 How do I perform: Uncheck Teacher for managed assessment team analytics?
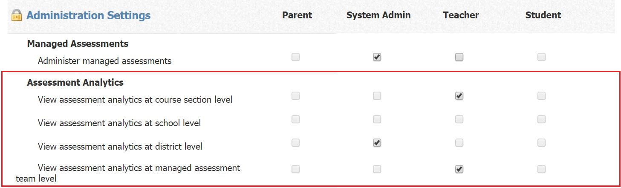459,169
